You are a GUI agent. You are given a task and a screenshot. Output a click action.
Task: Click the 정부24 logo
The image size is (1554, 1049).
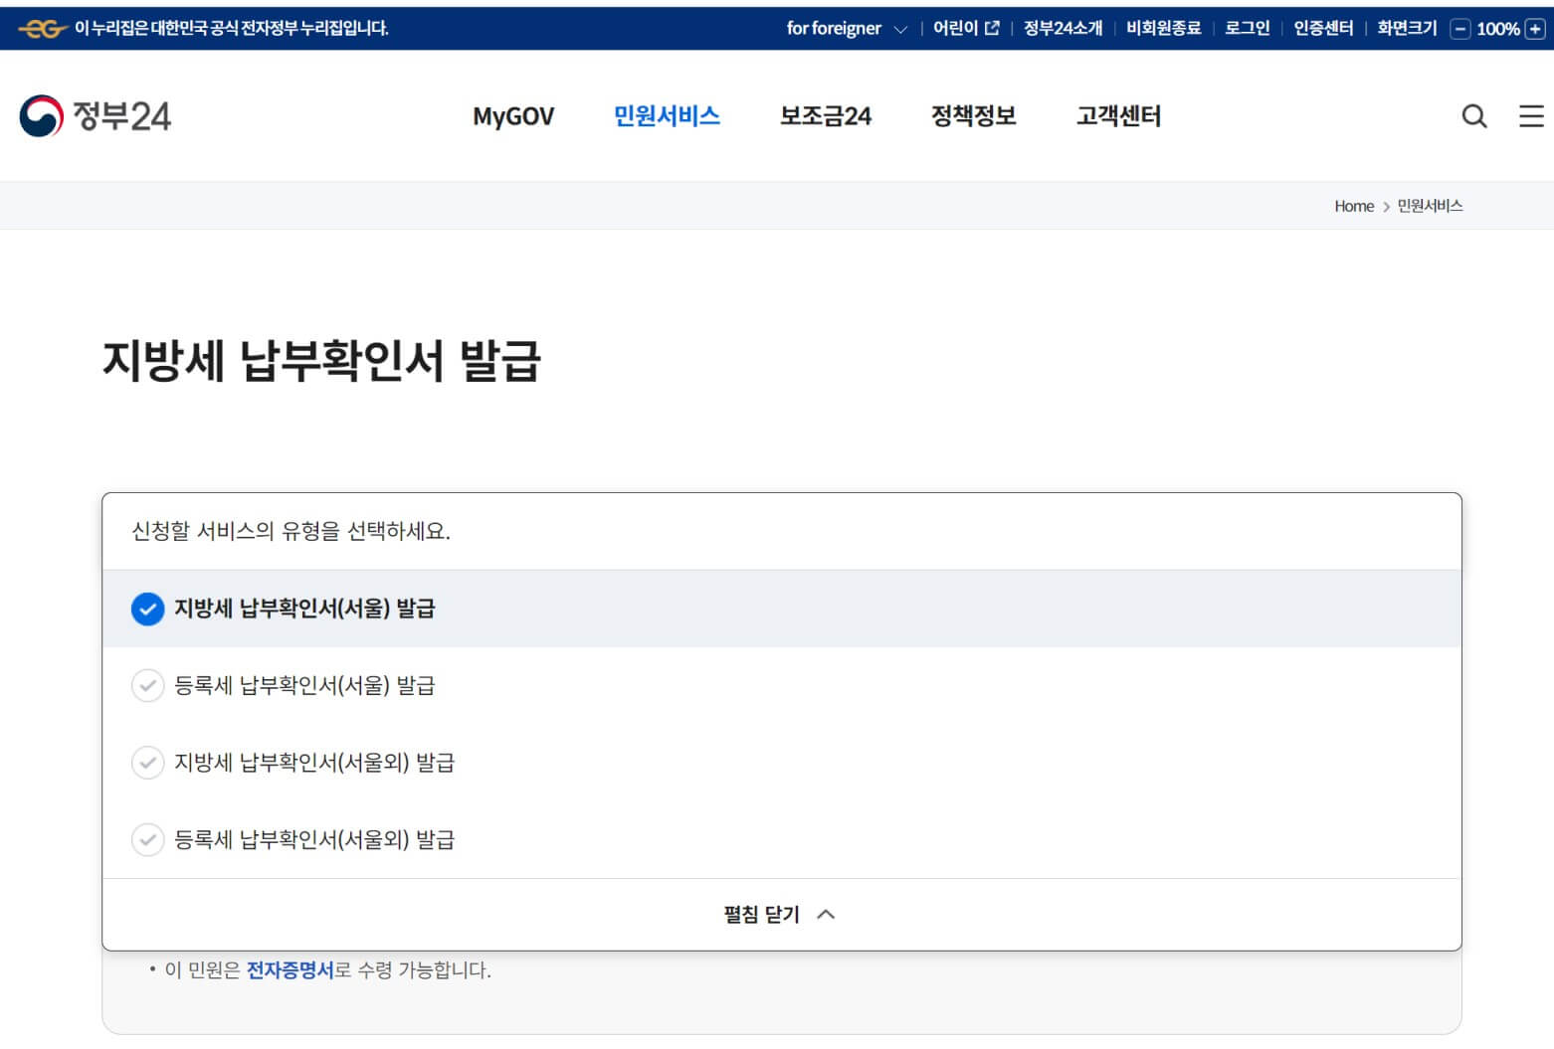coord(95,116)
